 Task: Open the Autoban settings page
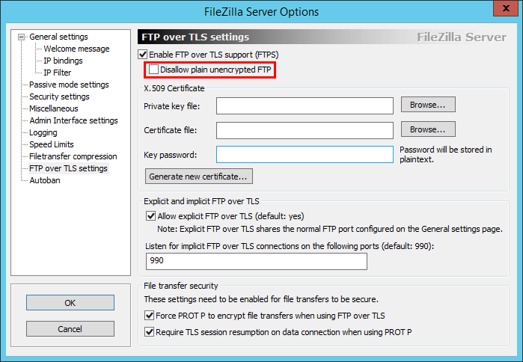(x=45, y=180)
